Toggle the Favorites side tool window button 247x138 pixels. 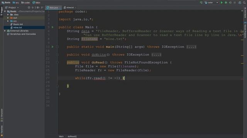click(2, 131)
